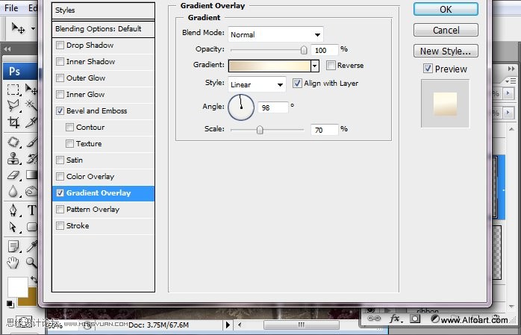This screenshot has width=521, height=335.
Task: Open the File menu
Action: coord(11,8)
